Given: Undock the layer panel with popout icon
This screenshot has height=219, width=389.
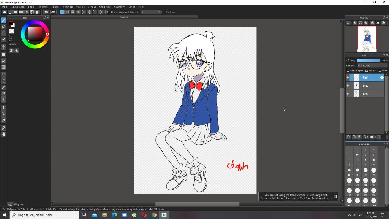Looking at the screenshot, I should tap(384, 56).
